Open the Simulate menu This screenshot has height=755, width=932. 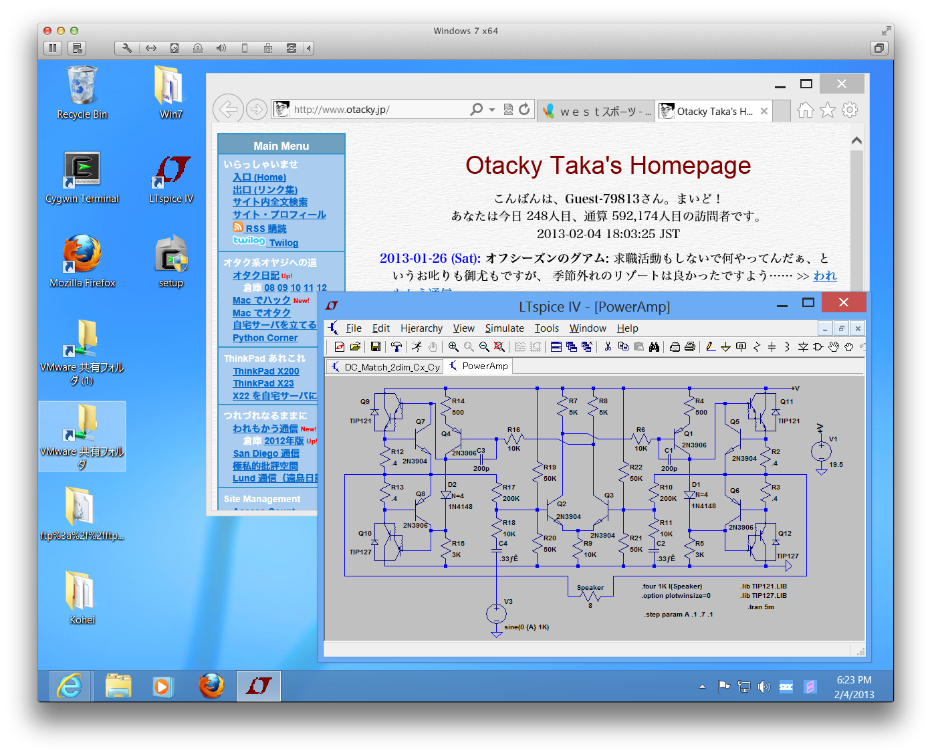[x=504, y=328]
